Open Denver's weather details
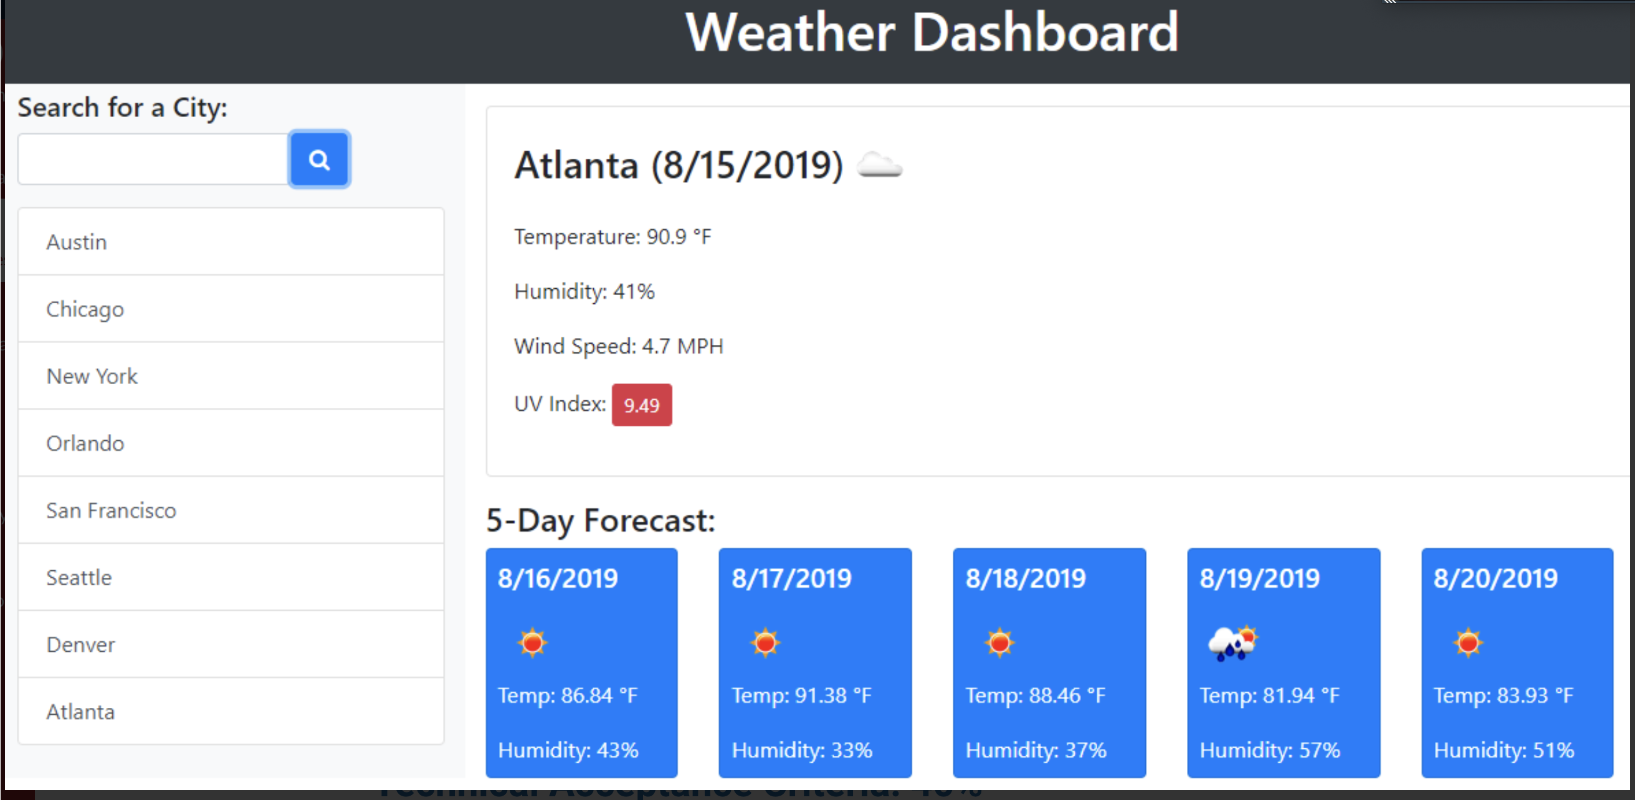 [80, 644]
